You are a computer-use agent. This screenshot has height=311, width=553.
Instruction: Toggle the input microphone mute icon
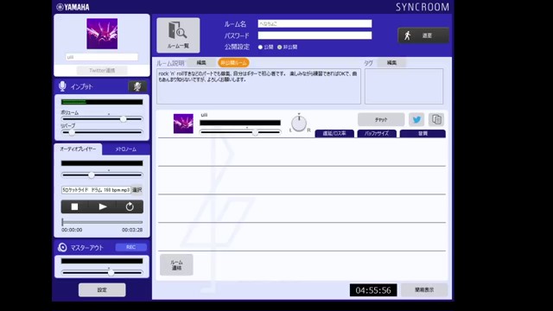(x=137, y=86)
